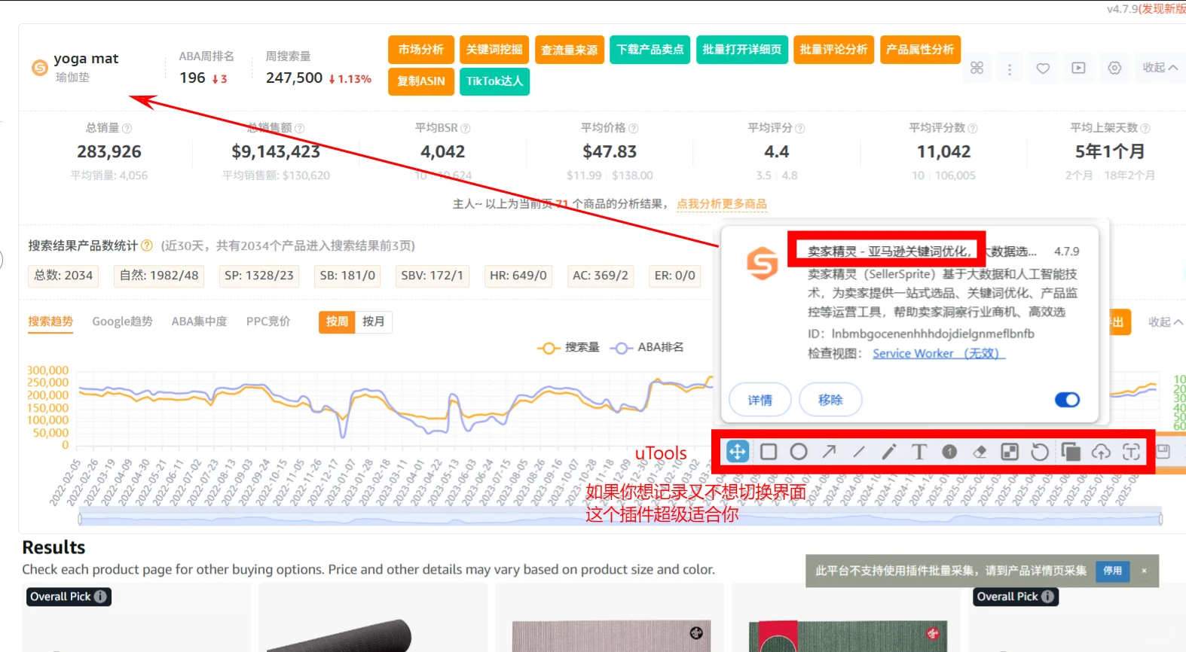Click the 发现新版 version notice text
Viewport: 1186px width, 652px height.
[x=1162, y=9]
